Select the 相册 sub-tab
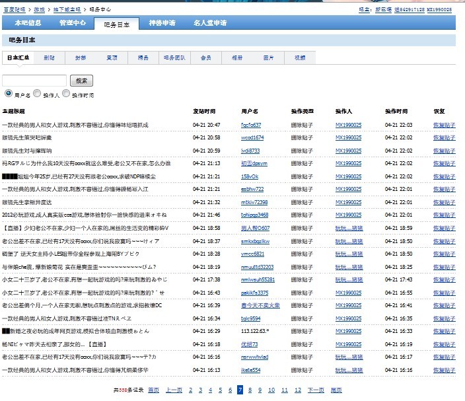This screenshot has width=465, height=401. coord(237,57)
